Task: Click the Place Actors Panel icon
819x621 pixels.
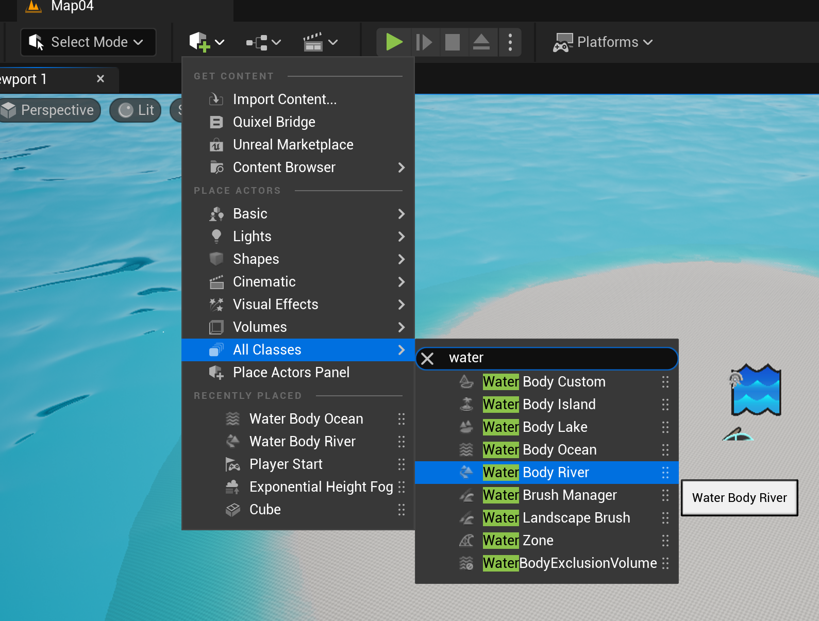Action: pyautogui.click(x=216, y=372)
